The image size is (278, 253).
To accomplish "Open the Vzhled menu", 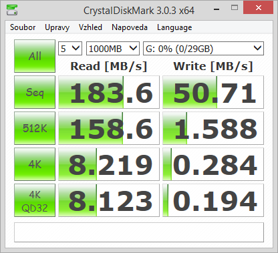I will coord(90,27).
